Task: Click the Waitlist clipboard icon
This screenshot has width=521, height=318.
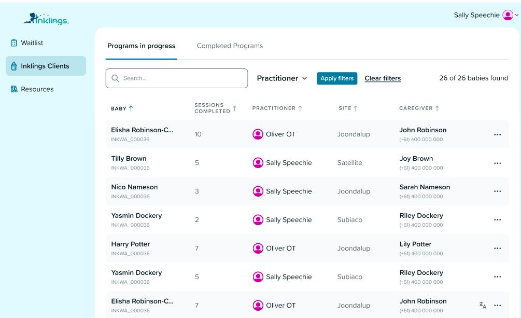Action: point(14,43)
